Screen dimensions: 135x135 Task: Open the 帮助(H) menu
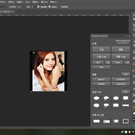53,2
